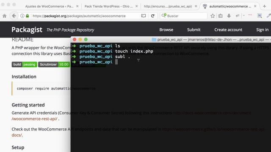Open the bookmarks list icon
Image resolution: width=271 pixels, height=152 pixels.
pos(220,16)
